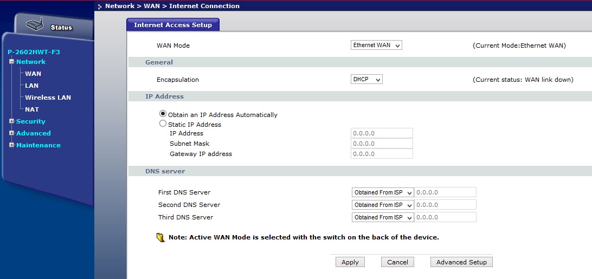Switch to Internet Access Setup tab

[172, 25]
